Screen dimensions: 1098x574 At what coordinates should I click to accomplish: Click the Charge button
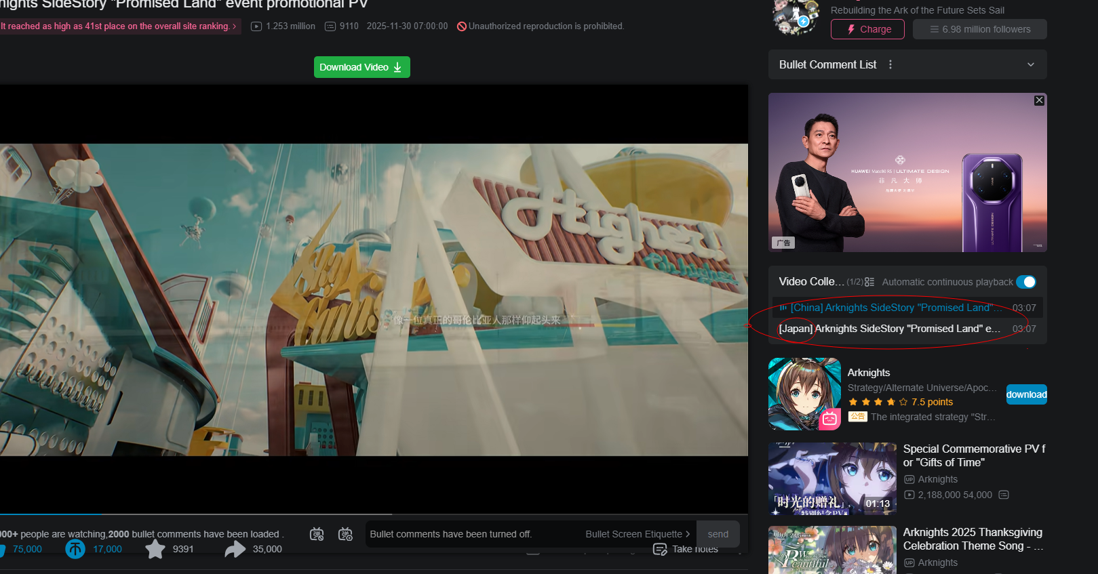click(x=867, y=29)
